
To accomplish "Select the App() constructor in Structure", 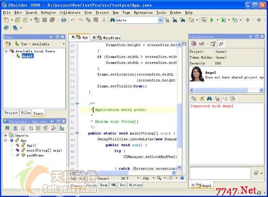I will [31, 145].
